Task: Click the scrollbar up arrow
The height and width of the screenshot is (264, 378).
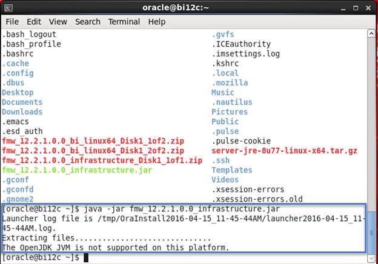Action: click(x=370, y=33)
